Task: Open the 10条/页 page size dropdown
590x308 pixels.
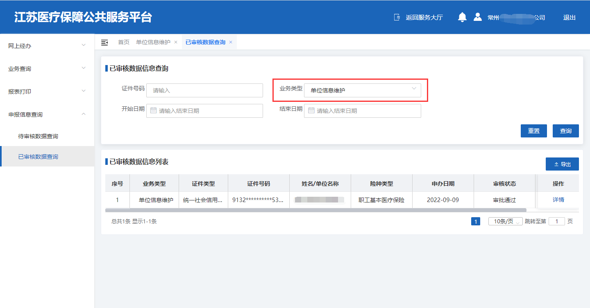Action: tap(505, 221)
